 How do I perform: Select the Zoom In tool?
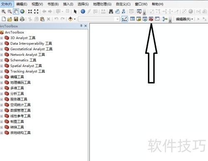(3, 12)
